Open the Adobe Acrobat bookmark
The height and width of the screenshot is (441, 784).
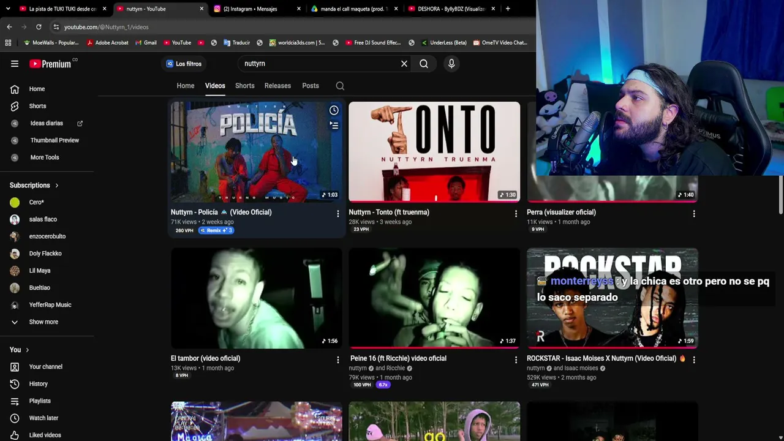tap(107, 43)
